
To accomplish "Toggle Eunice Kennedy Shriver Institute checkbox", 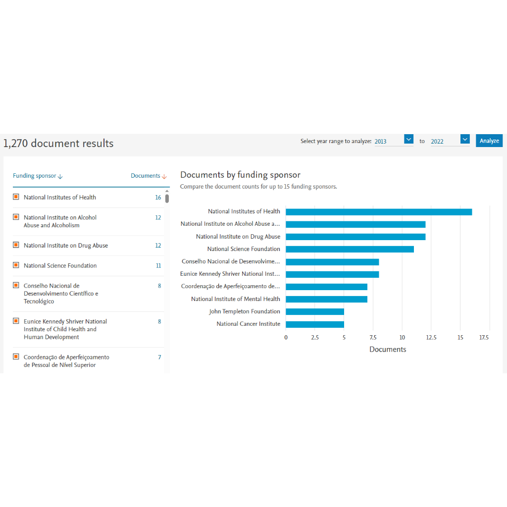I will [x=16, y=321].
